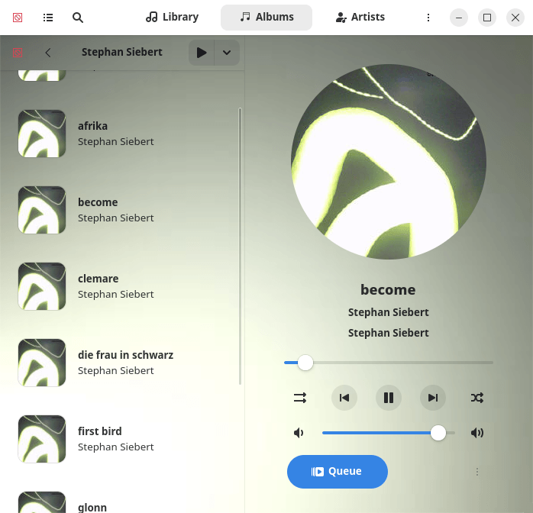Image resolution: width=533 pixels, height=513 pixels.
Task: Open the main menu three-dot button
Action: [428, 17]
